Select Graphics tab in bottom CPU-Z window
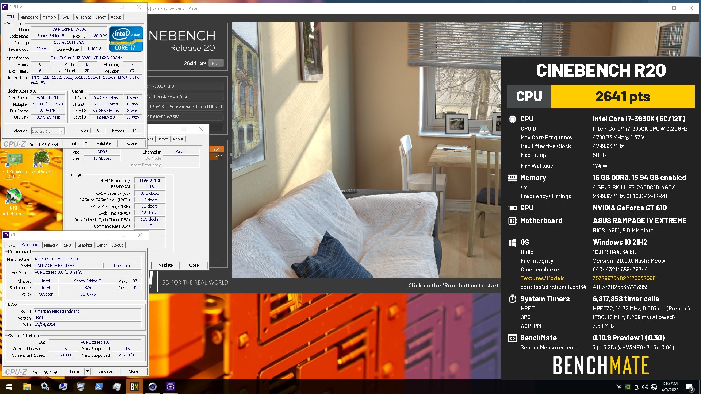Viewport: 701px width, 394px height. tap(85, 245)
